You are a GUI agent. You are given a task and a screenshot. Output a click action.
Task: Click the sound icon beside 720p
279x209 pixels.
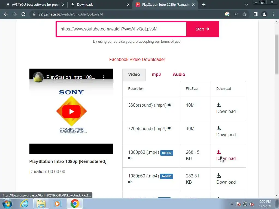coord(169,128)
